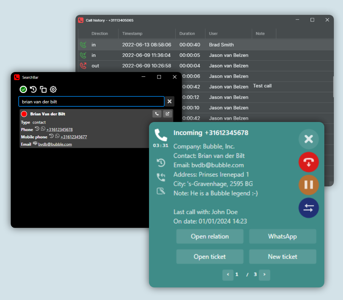Go to previous page in call popup
343x300 pixels.
tap(228, 274)
